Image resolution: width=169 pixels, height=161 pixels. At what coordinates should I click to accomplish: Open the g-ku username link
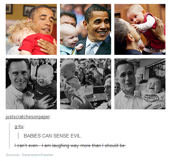19,126
